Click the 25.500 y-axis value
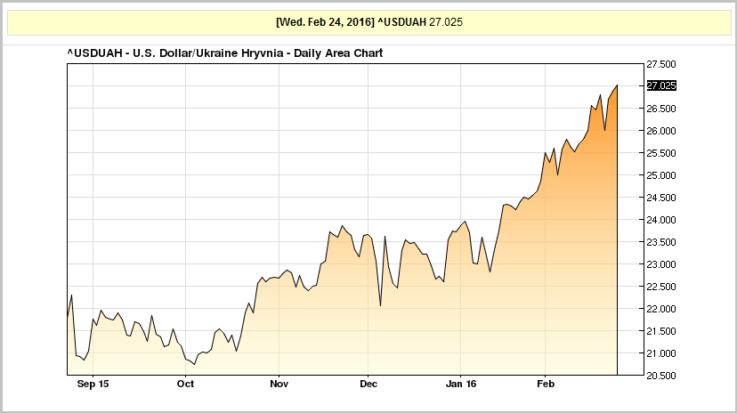The image size is (737, 413). pyautogui.click(x=661, y=153)
